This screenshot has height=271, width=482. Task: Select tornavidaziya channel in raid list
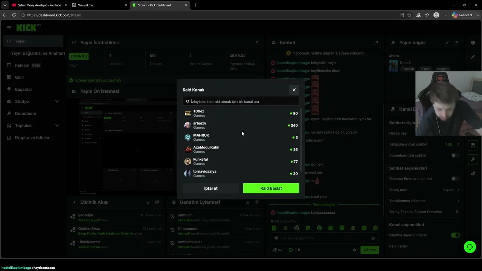click(x=241, y=174)
